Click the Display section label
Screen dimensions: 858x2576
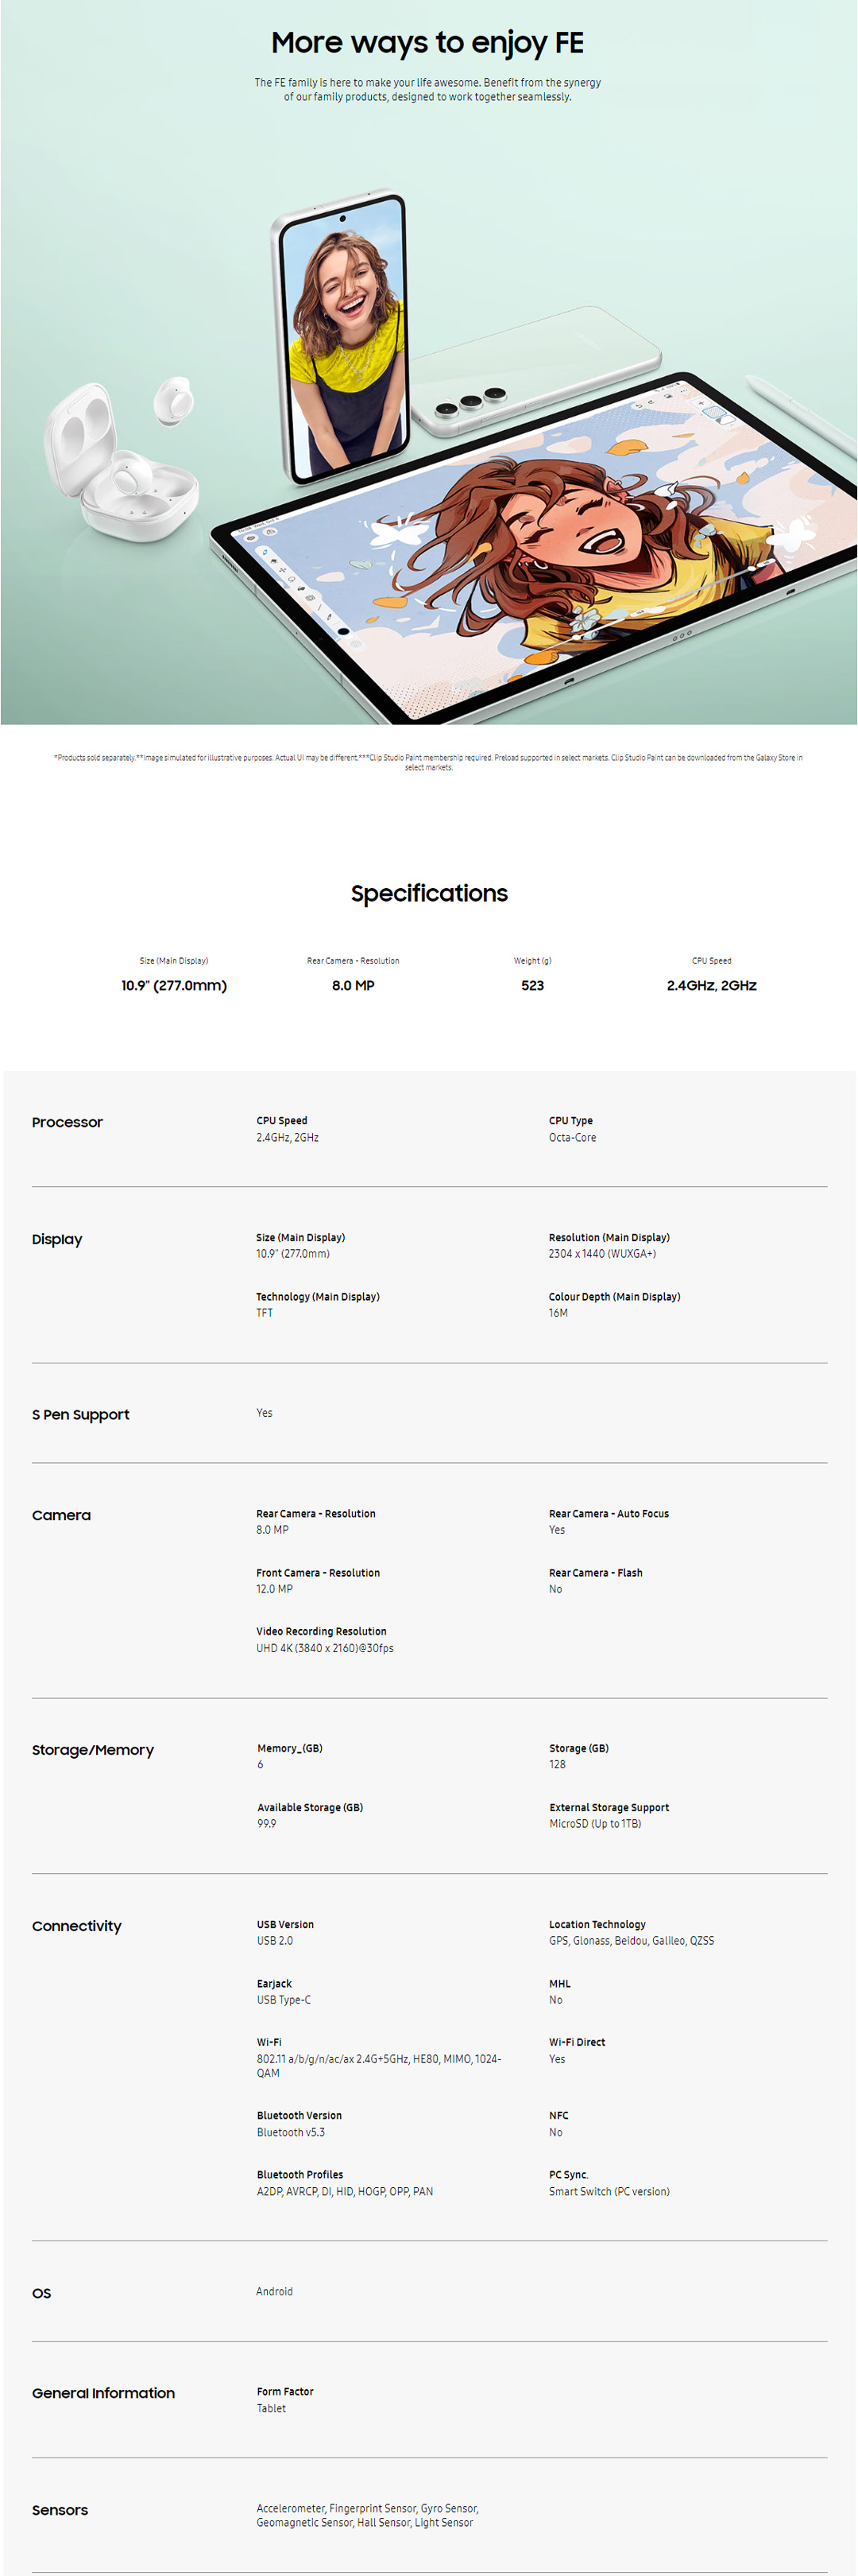pos(57,1239)
